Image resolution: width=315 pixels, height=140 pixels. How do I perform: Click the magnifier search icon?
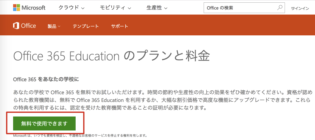click(280, 8)
